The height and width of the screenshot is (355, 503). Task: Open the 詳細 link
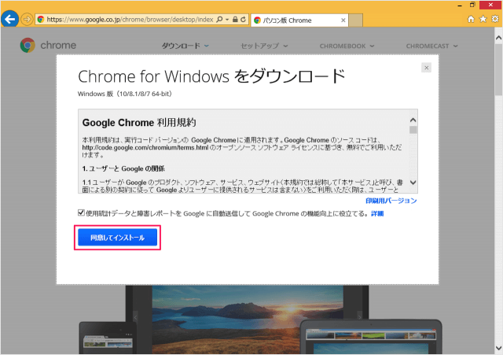click(377, 213)
